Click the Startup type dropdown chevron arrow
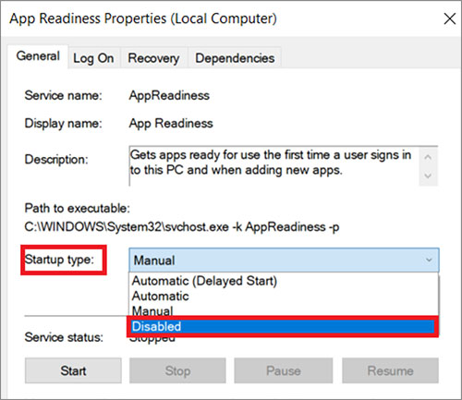The image size is (462, 400). (429, 260)
